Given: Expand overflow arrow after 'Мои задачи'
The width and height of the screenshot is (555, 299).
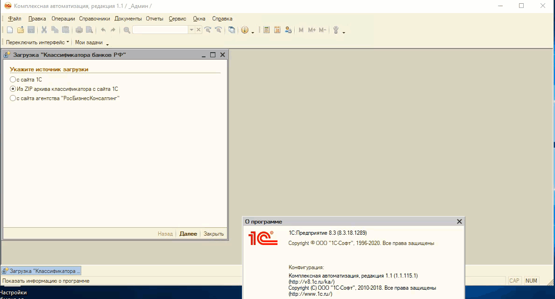Looking at the screenshot, I should [x=107, y=45].
